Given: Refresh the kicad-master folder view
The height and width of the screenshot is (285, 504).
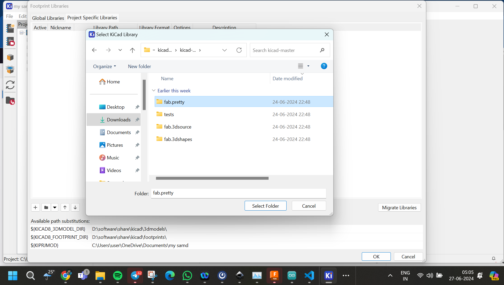Looking at the screenshot, I should pos(239,50).
